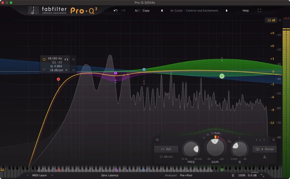The height and width of the screenshot is (179, 290).
Task: Click the scissors split band icon
Action: [x=265, y=157]
